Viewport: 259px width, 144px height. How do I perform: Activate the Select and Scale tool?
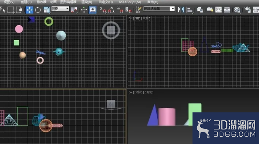(47, 10)
